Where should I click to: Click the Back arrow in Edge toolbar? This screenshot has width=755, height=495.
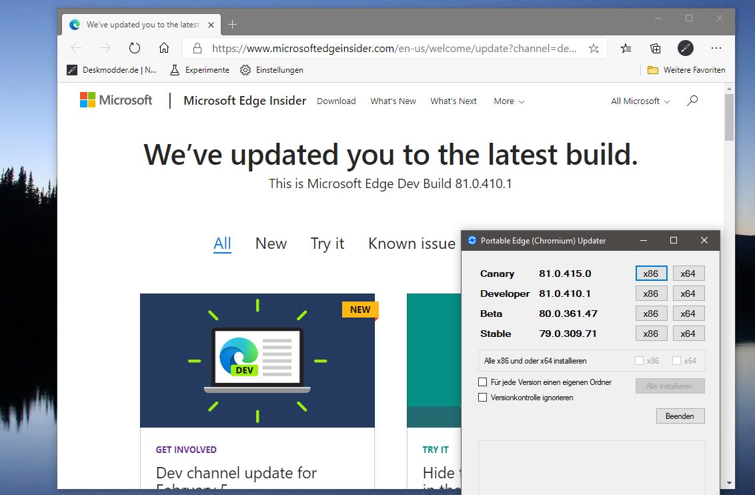click(76, 48)
